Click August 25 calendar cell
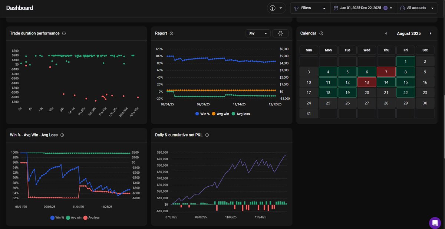 click(x=328, y=103)
